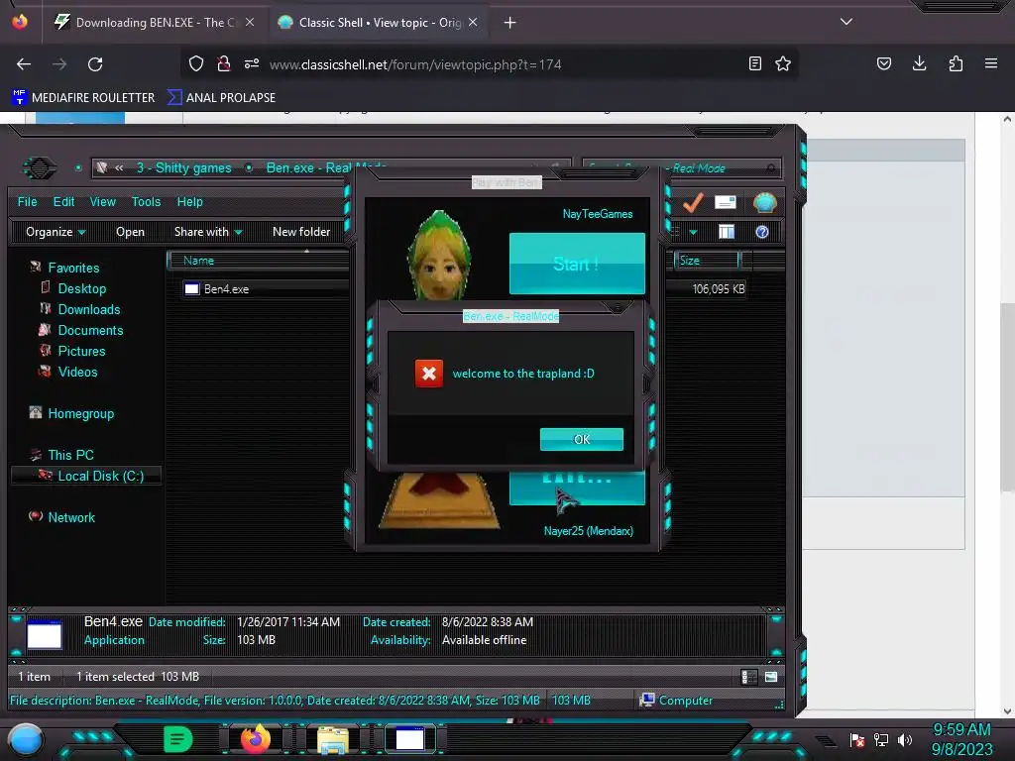The image size is (1015, 761).
Task: Open Documents in navigation pane
Action: [x=90, y=330]
